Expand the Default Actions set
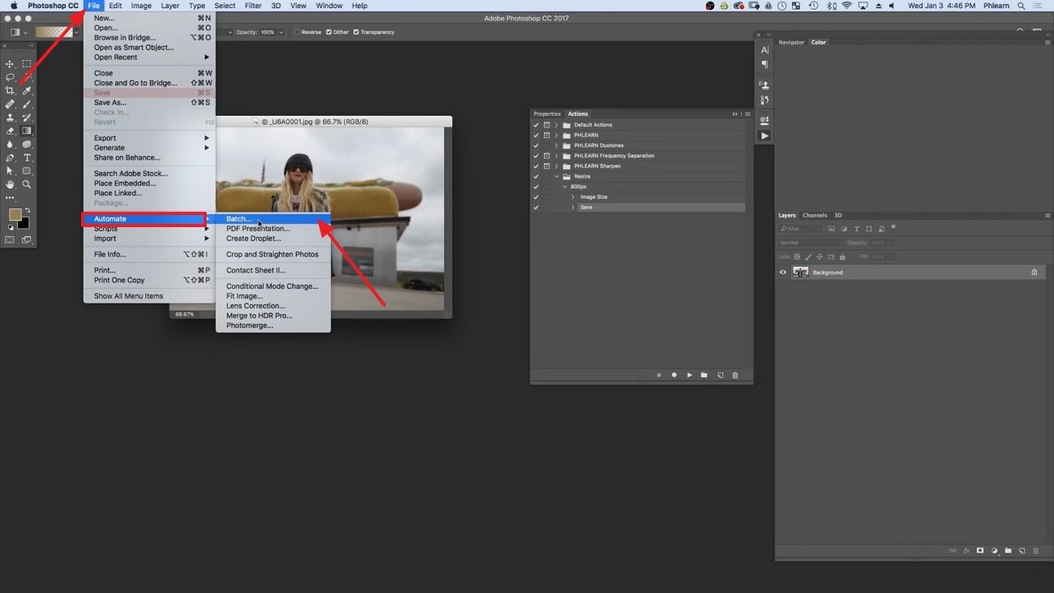1054x593 pixels. tap(556, 125)
